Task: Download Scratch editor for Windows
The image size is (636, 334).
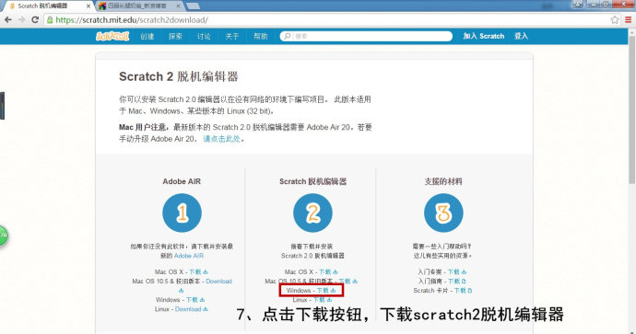Action: 326,290
